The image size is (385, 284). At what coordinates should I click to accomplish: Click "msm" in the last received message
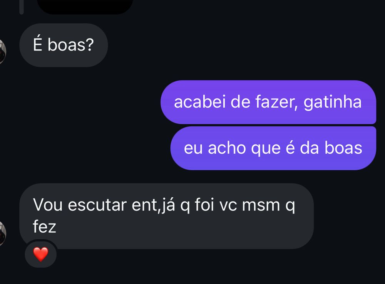(x=261, y=205)
